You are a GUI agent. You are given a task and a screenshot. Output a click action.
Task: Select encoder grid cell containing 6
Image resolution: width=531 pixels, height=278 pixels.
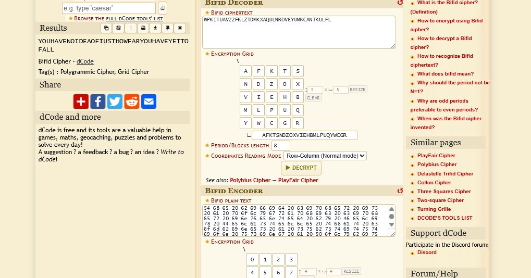point(278,272)
